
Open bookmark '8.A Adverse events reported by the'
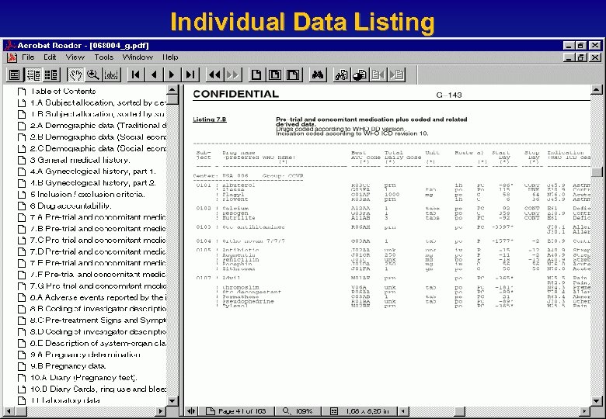tap(98, 297)
